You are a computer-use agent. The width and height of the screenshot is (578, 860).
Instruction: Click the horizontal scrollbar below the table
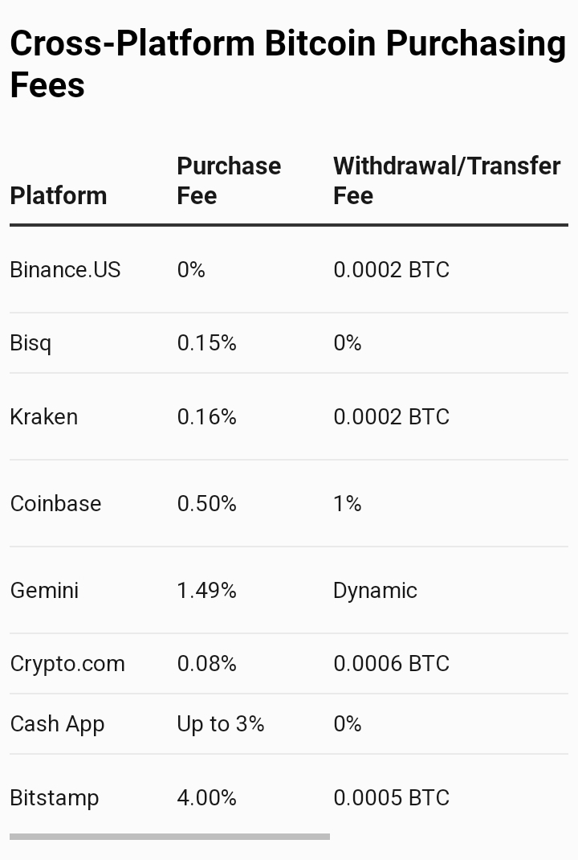169,837
